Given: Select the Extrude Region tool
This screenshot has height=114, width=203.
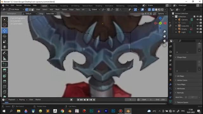Looking at the screenshot, I should point(4,70).
